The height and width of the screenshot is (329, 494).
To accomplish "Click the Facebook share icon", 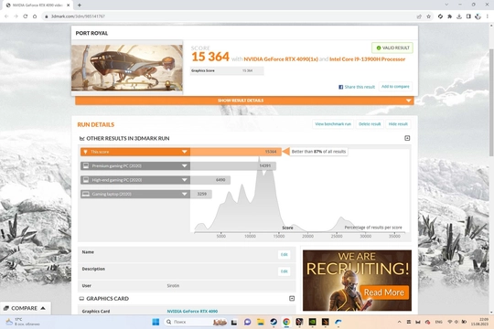I will 340,87.
